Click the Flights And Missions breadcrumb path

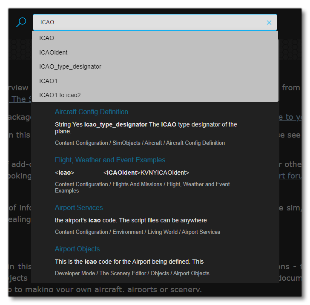click(x=142, y=187)
